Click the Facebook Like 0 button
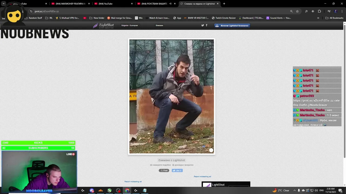 pyautogui.click(x=177, y=171)
